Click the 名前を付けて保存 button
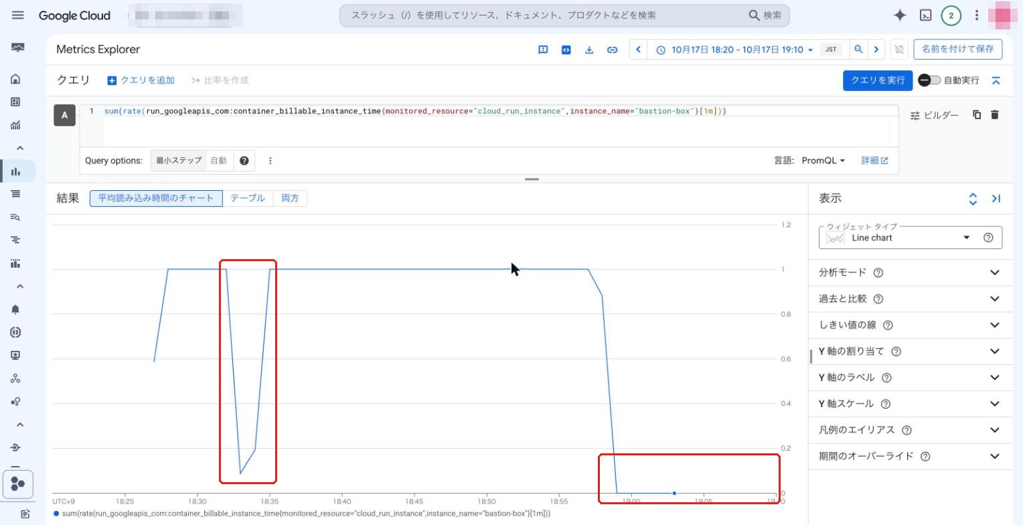1023x525 pixels. pos(957,50)
